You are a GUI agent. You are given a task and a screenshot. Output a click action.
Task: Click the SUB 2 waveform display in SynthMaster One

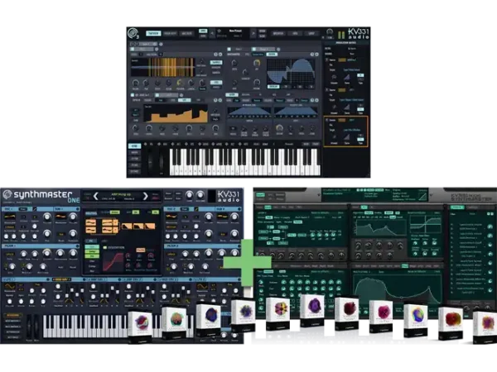click(x=222, y=217)
